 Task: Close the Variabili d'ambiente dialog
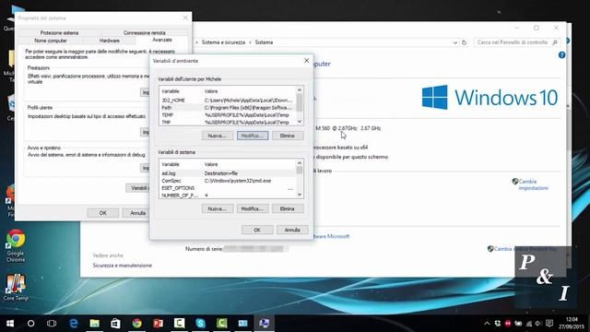pos(306,61)
